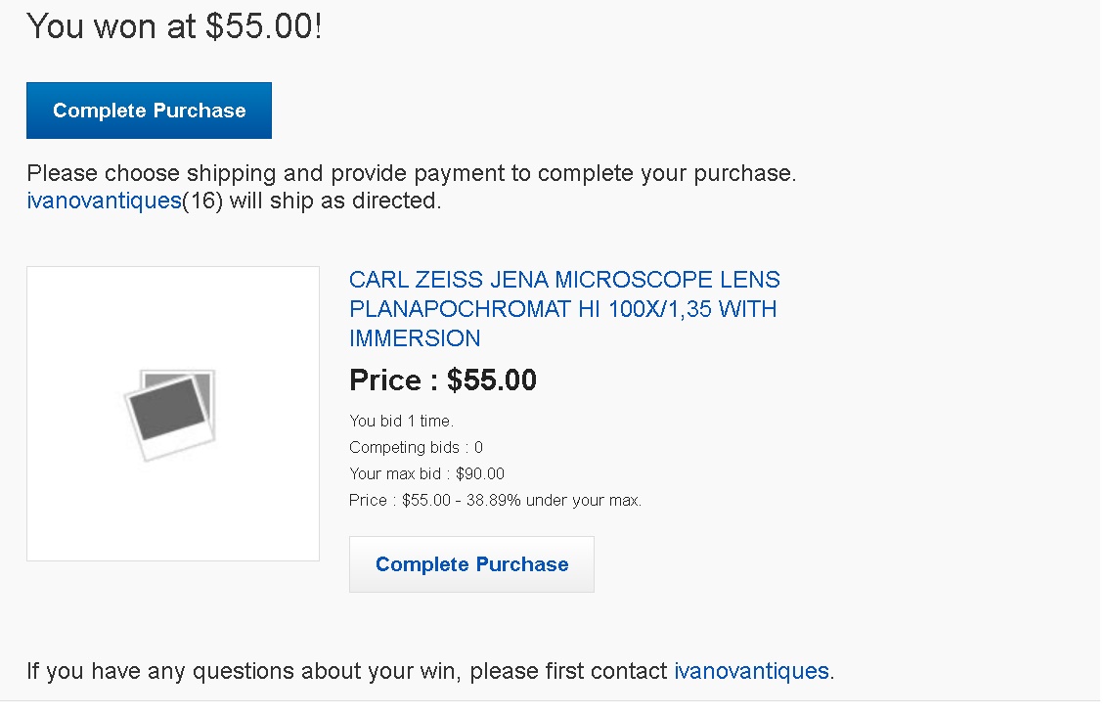The image size is (1110, 715).
Task: Click the white Complete Purchase button below price details
Action: 471,564
